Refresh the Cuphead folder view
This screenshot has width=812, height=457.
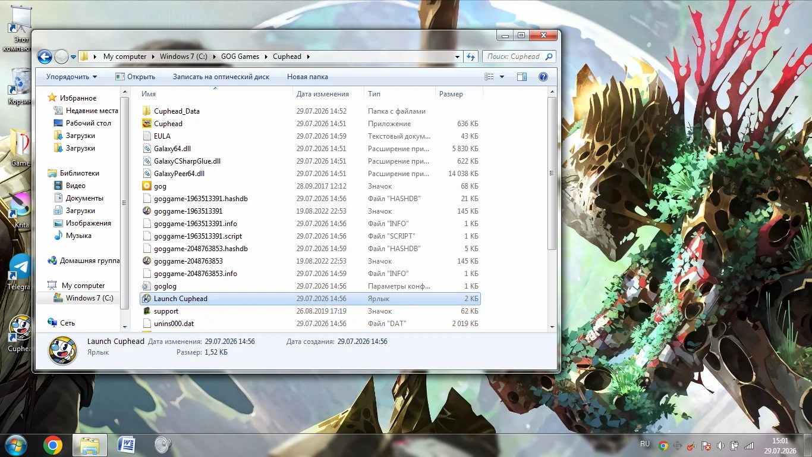pyautogui.click(x=471, y=57)
